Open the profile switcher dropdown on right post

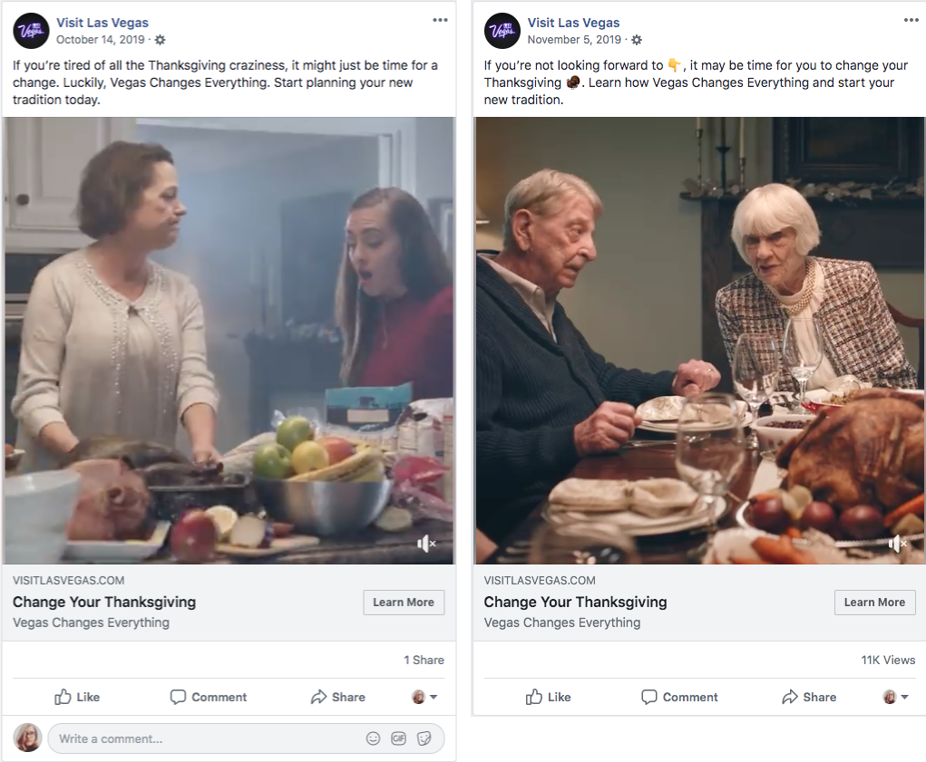pos(895,697)
